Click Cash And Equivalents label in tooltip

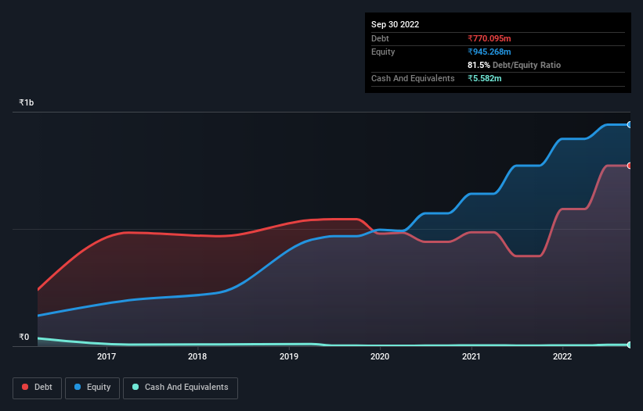click(x=413, y=78)
